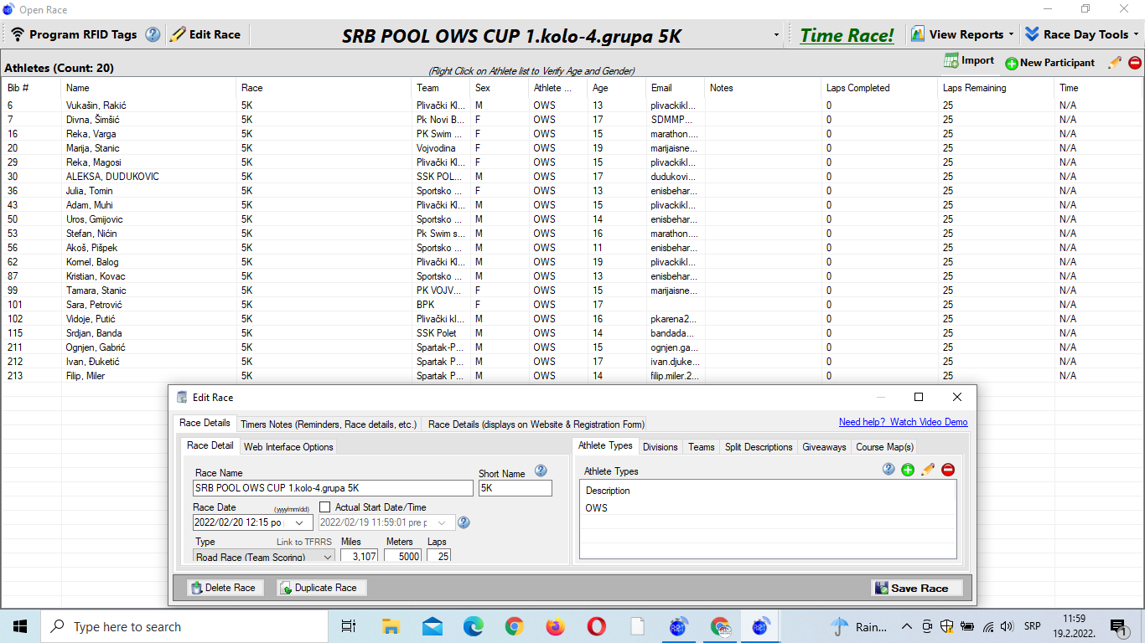This screenshot has height=643, width=1145.
Task: Switch to the Divisions tab
Action: tap(660, 447)
